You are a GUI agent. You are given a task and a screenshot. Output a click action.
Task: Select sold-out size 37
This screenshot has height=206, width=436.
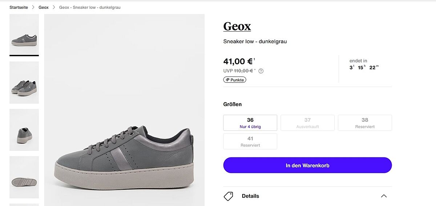[x=307, y=123]
